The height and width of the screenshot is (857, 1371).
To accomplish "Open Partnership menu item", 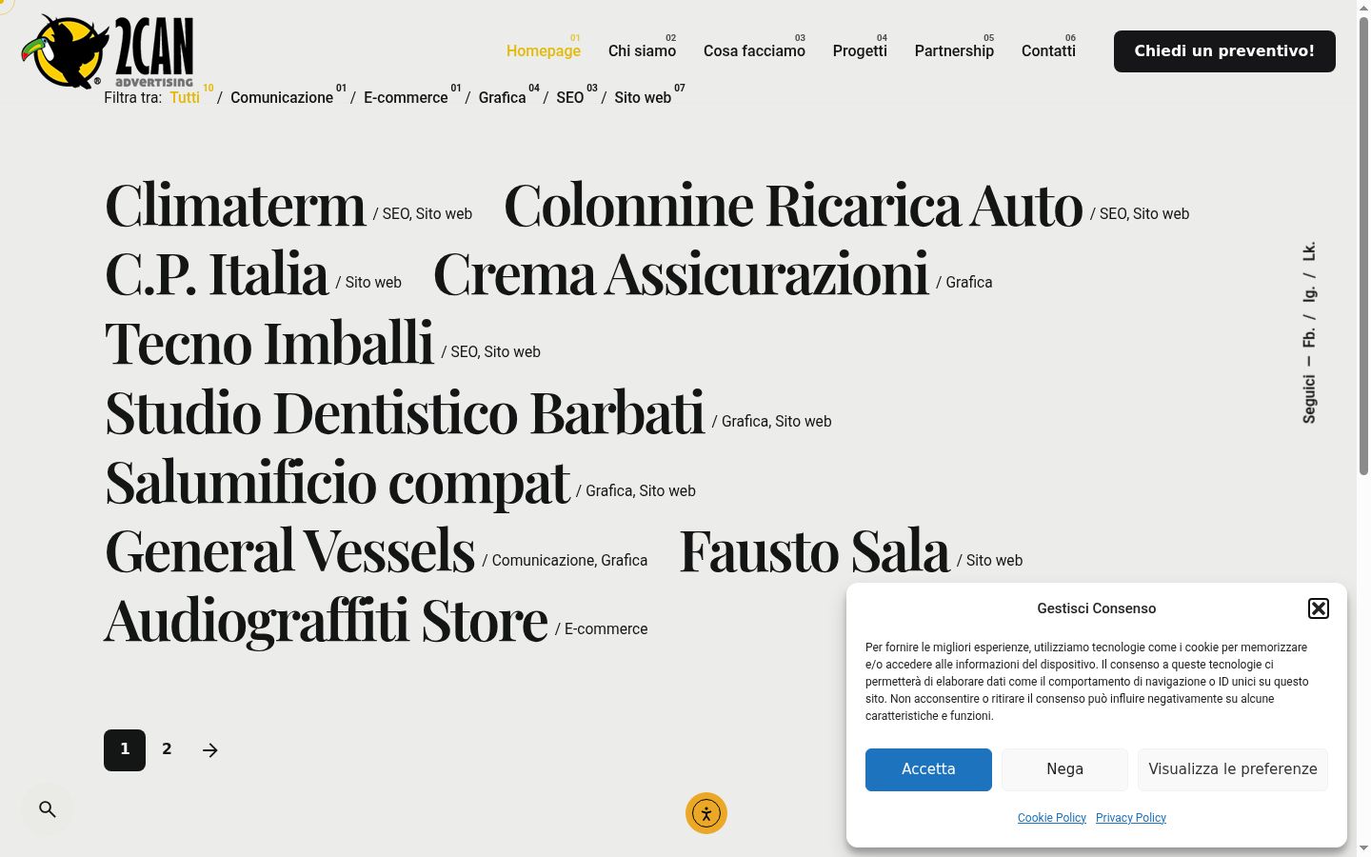I will pos(954,50).
